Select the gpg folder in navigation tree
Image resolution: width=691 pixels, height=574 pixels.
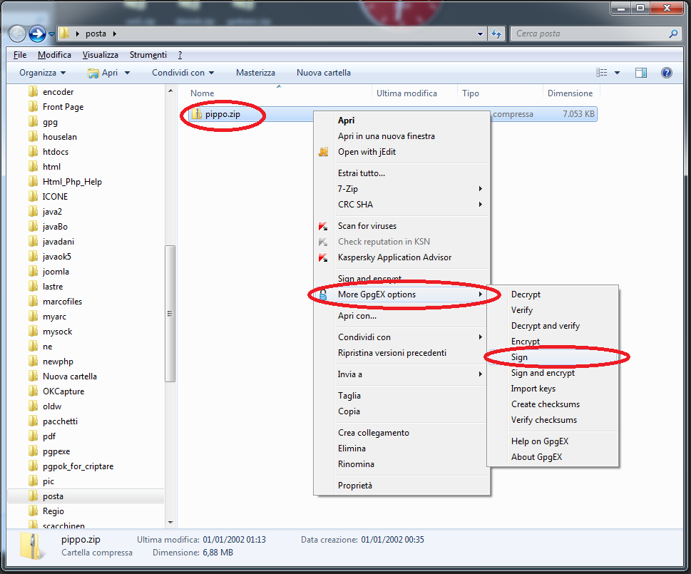[50, 122]
